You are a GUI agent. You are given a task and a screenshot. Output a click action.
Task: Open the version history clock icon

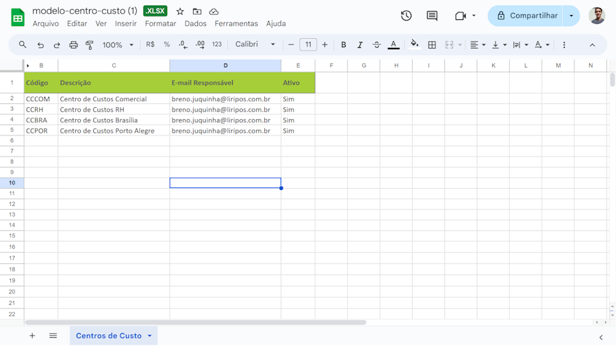pyautogui.click(x=406, y=16)
